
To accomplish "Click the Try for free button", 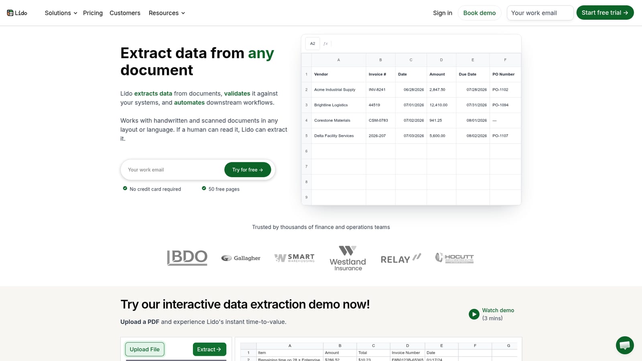I will coord(248,170).
